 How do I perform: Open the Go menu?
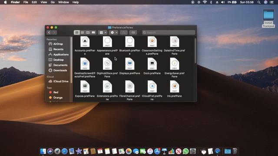pos(53,2)
